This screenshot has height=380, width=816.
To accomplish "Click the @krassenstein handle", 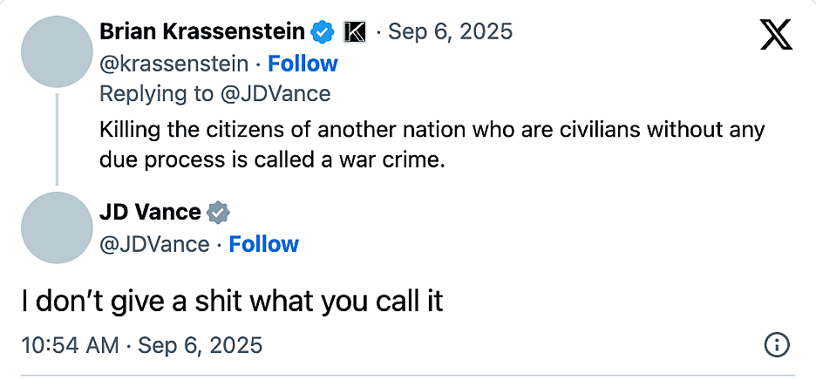I will (x=173, y=64).
